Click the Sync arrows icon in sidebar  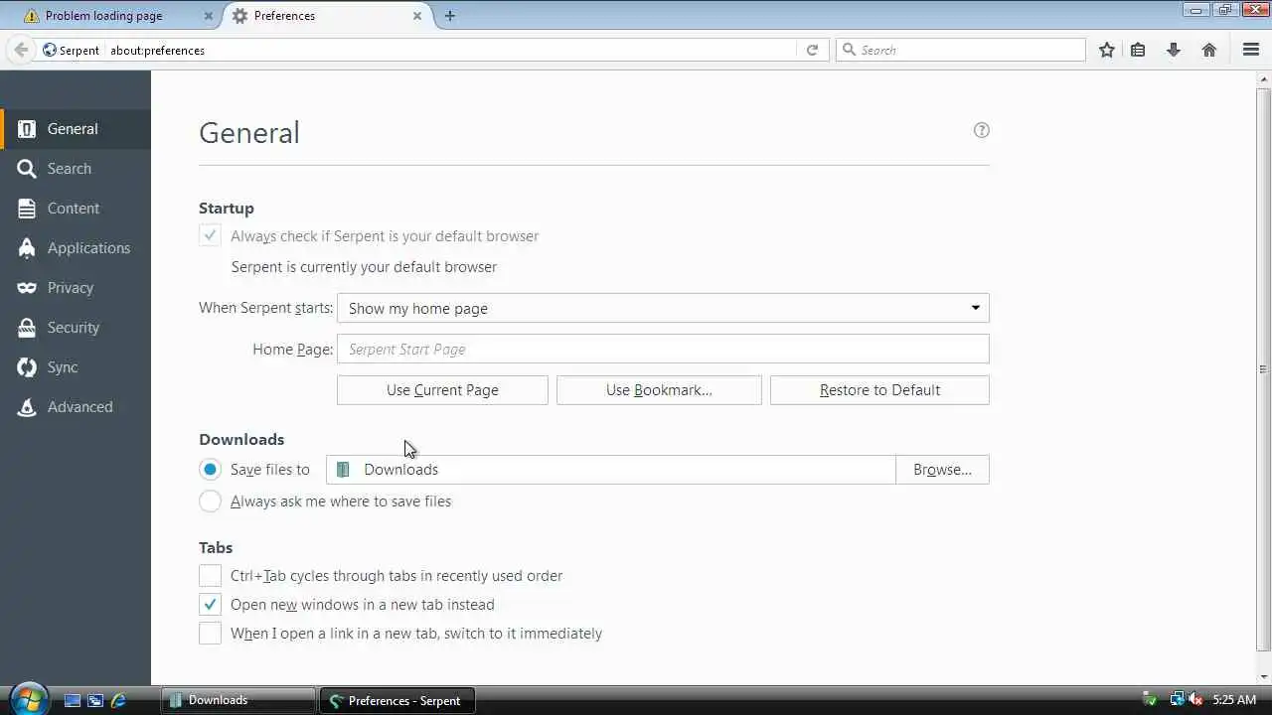coord(27,367)
